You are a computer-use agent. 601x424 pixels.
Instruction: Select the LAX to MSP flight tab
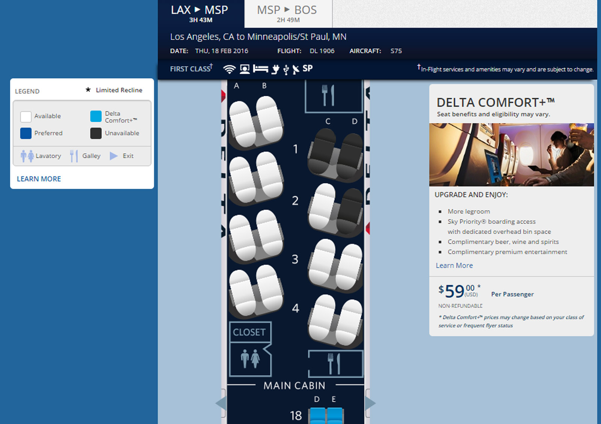point(200,14)
